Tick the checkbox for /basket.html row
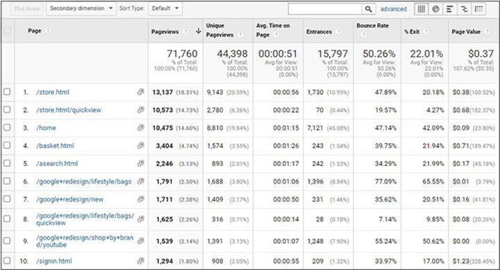Viewport: 500px width, 270px height. pos(7,145)
